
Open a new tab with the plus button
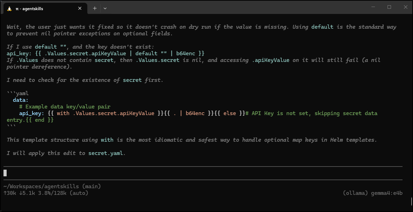click(95, 8)
